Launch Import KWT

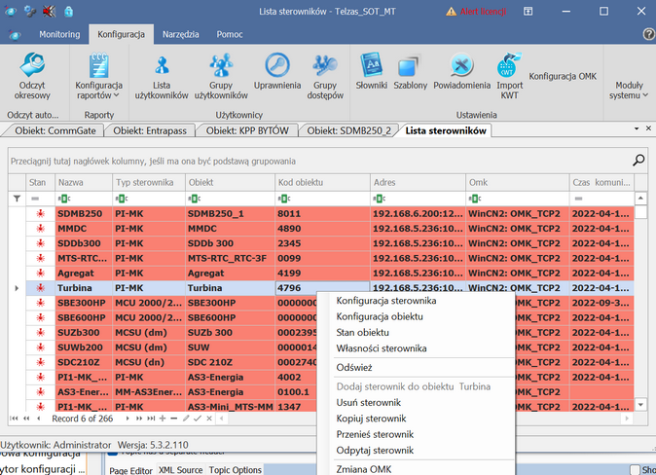pos(510,76)
